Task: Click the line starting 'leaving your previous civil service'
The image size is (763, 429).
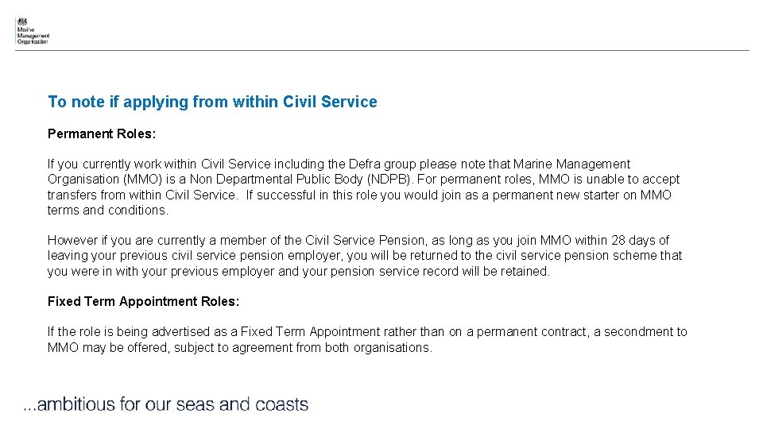Action: (x=364, y=256)
